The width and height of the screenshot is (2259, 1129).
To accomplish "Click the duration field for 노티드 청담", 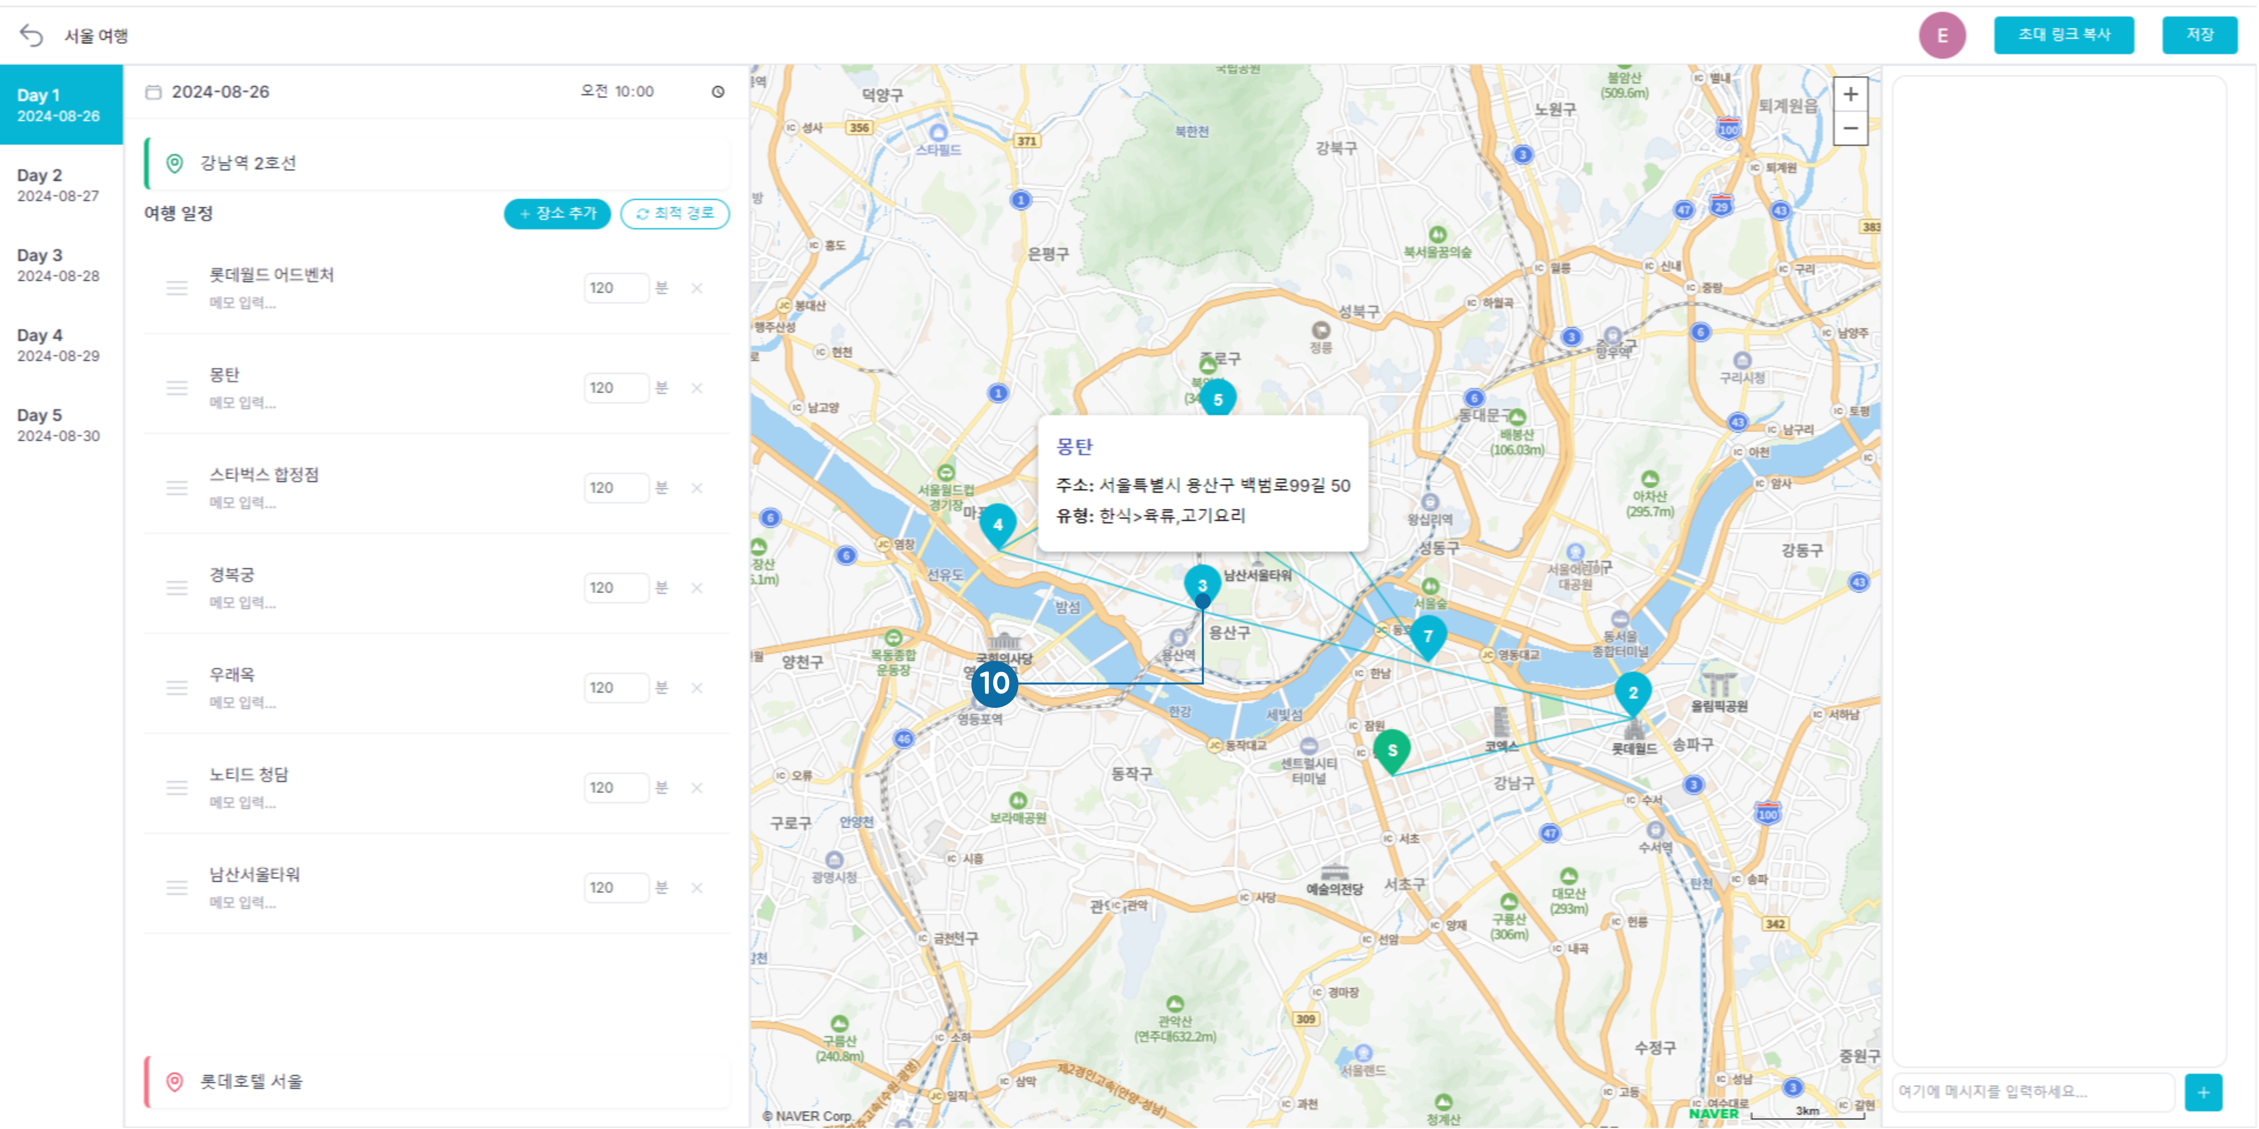I will tap(616, 788).
